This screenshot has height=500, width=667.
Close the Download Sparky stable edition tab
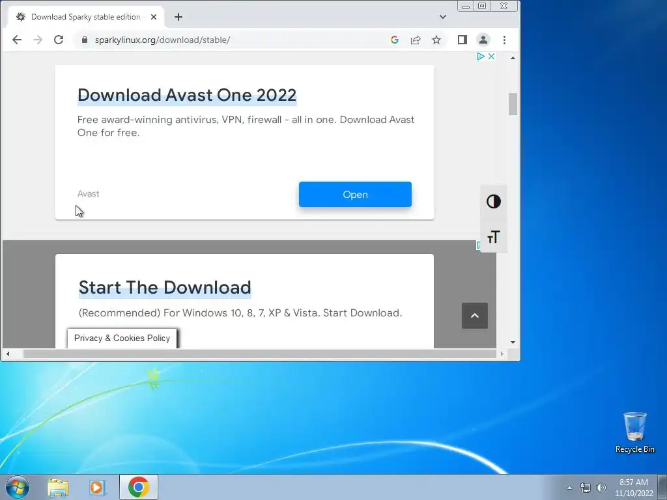[154, 17]
